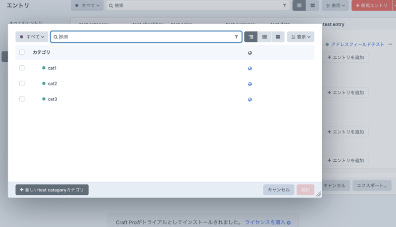The height and width of the screenshot is (227, 396).
Task: Open the filter icon in the modal search
Action: (x=237, y=37)
